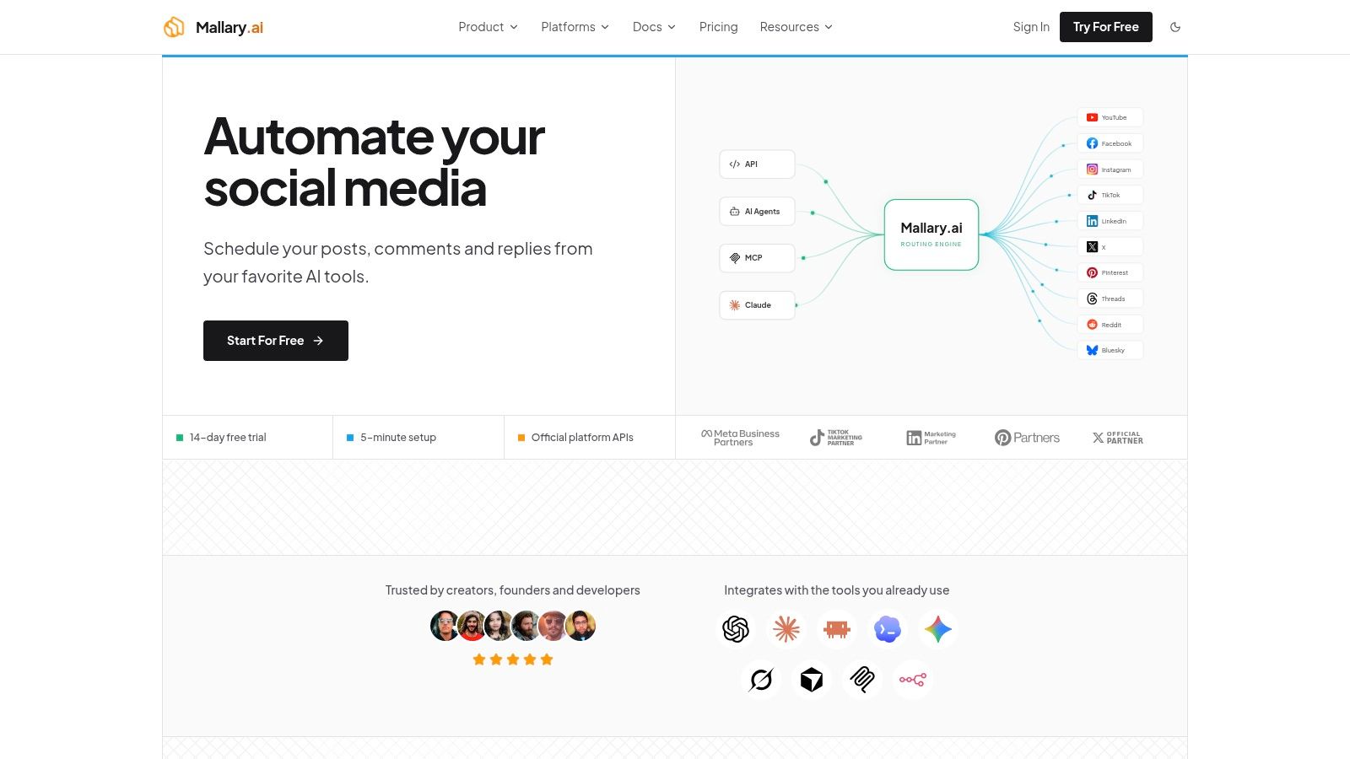Click the five-star rating row
Viewport: 1350px width, 759px height.
tap(513, 659)
